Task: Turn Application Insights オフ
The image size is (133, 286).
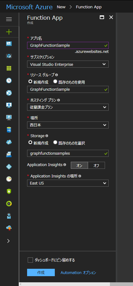Action: point(96,165)
